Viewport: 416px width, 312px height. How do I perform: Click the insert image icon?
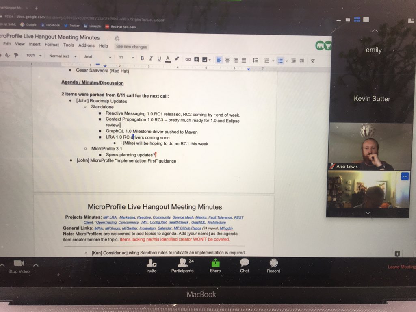pyautogui.click(x=205, y=59)
